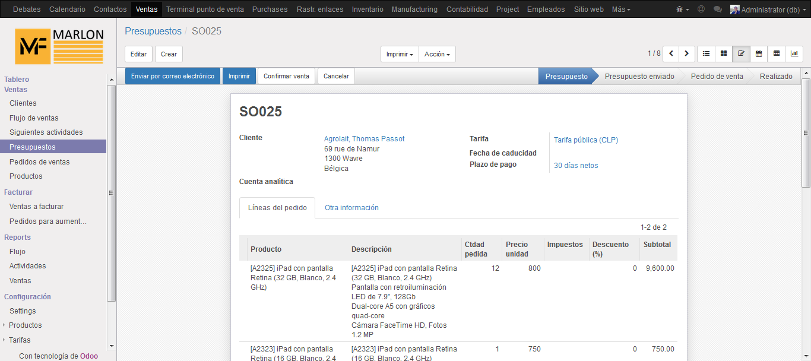Image resolution: width=811 pixels, height=361 pixels.
Task: Open the Manufacturing menu
Action: (414, 9)
